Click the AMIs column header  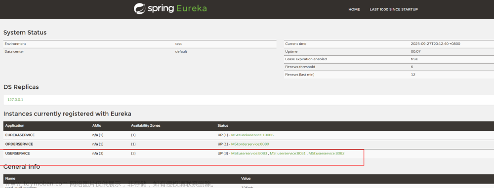(97, 126)
